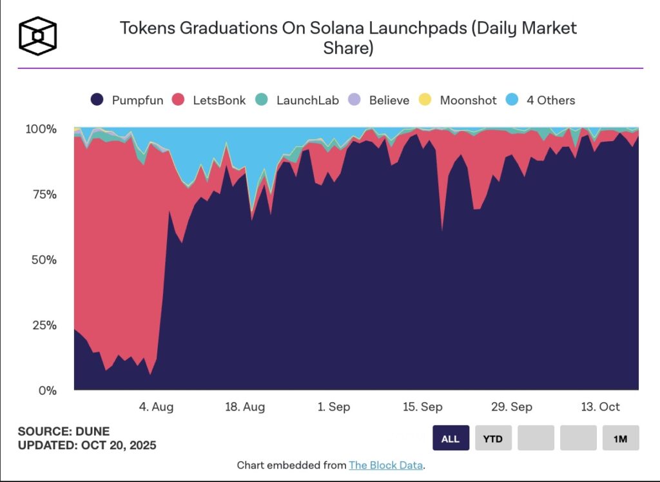The image size is (660, 482).
Task: Switch to the YTD time range
Action: (x=493, y=438)
